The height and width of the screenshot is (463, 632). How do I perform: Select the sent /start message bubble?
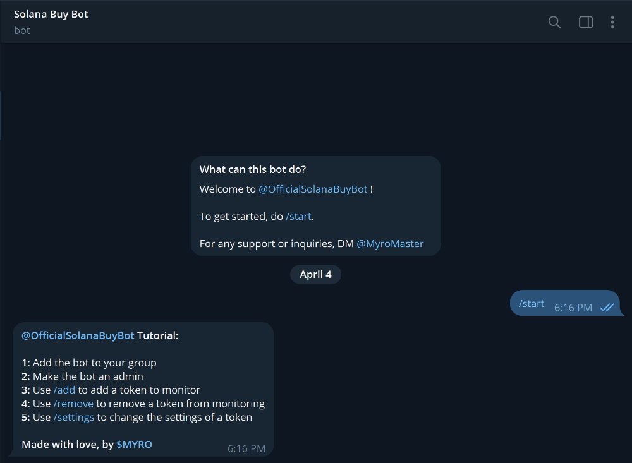tap(564, 303)
